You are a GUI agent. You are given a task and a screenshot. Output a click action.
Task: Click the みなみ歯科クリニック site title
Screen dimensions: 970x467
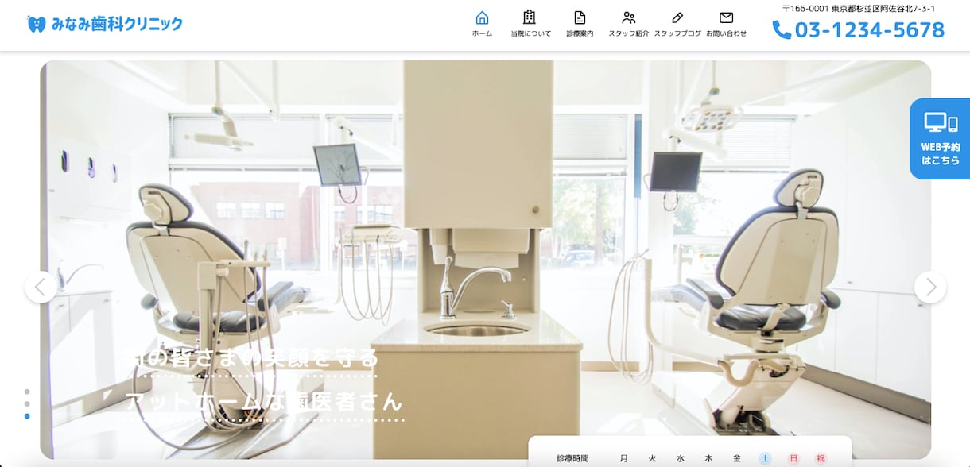pos(117,24)
